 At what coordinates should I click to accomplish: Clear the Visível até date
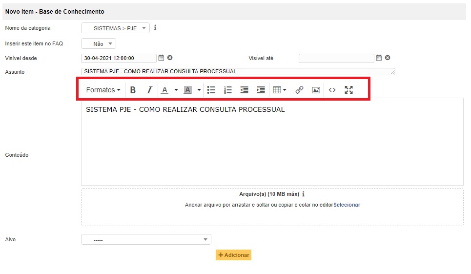point(388,58)
